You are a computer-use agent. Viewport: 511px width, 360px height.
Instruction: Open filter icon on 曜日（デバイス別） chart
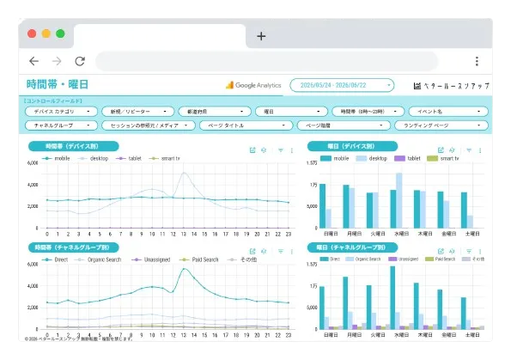(x=469, y=150)
